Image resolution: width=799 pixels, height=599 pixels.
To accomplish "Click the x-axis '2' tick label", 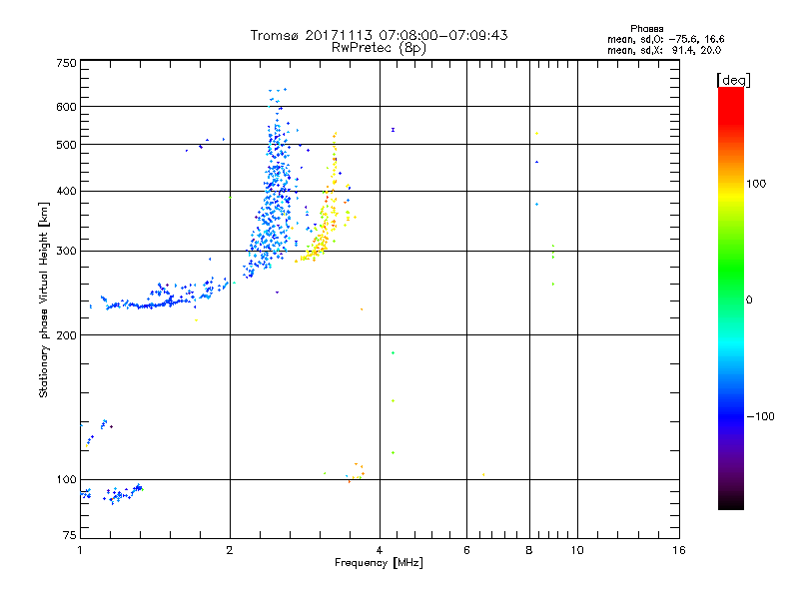I will 230,550.
